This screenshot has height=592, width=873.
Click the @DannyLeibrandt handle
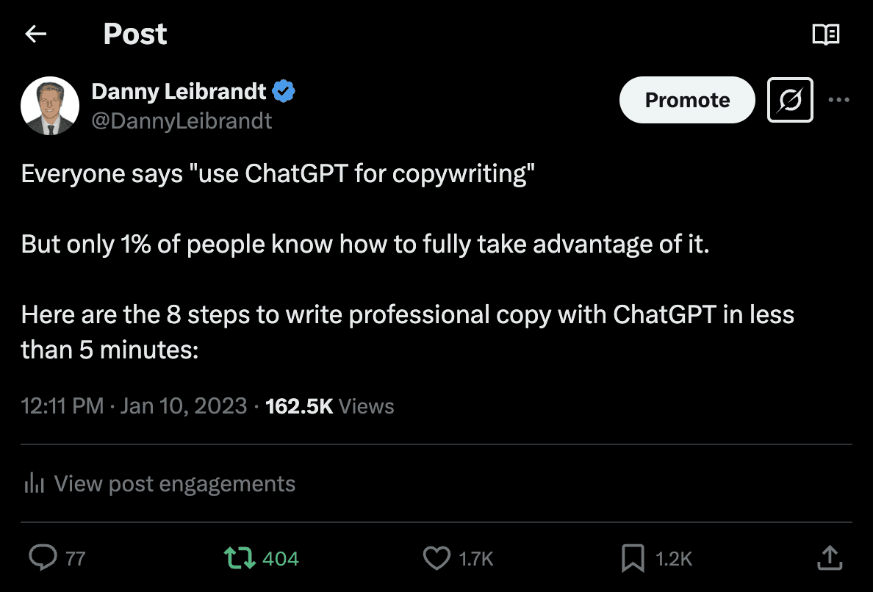click(x=182, y=120)
